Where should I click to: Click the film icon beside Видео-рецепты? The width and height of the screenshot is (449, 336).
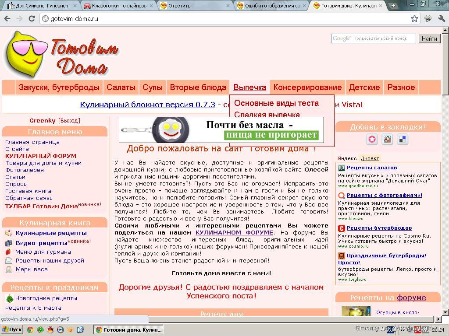9,243
